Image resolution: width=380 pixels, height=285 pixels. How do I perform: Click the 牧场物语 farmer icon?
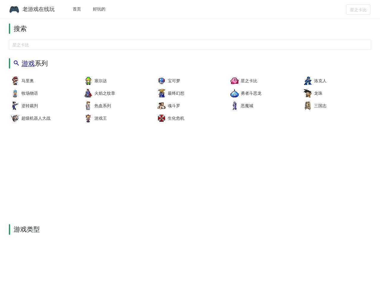[x=15, y=93]
